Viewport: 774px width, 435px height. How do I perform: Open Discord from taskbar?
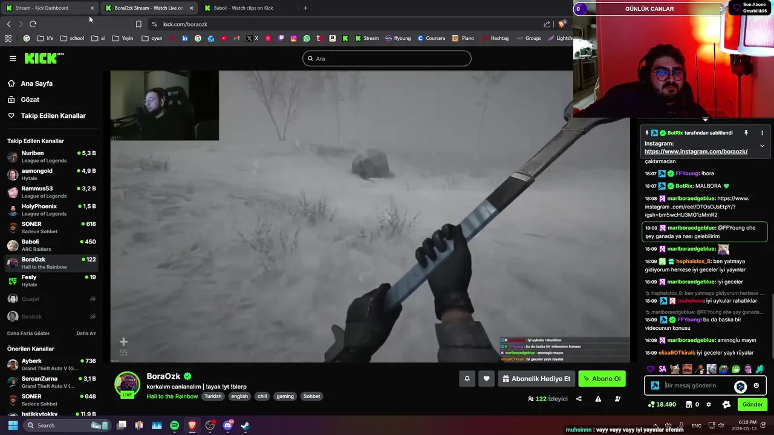click(x=227, y=425)
